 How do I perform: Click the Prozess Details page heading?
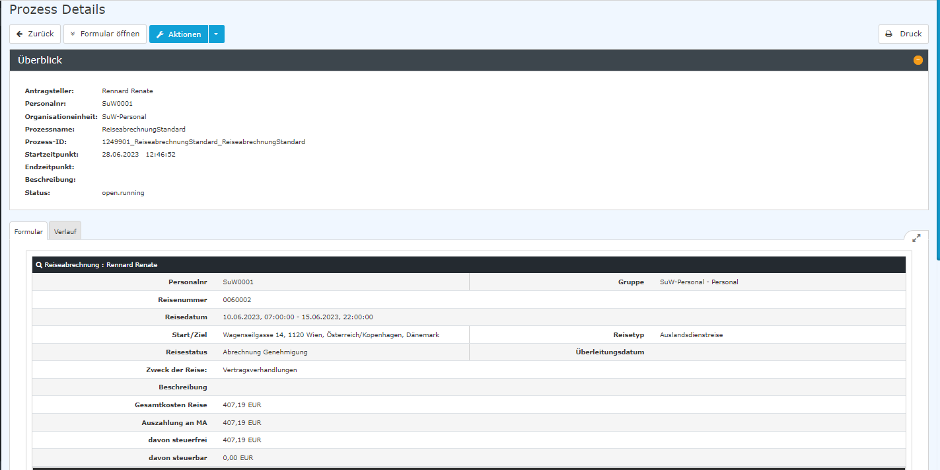pos(57,10)
